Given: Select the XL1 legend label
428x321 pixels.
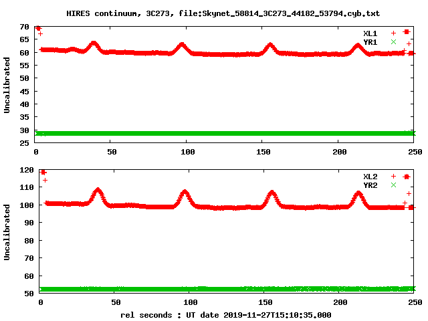Looking at the screenshot, I should click(x=370, y=33).
